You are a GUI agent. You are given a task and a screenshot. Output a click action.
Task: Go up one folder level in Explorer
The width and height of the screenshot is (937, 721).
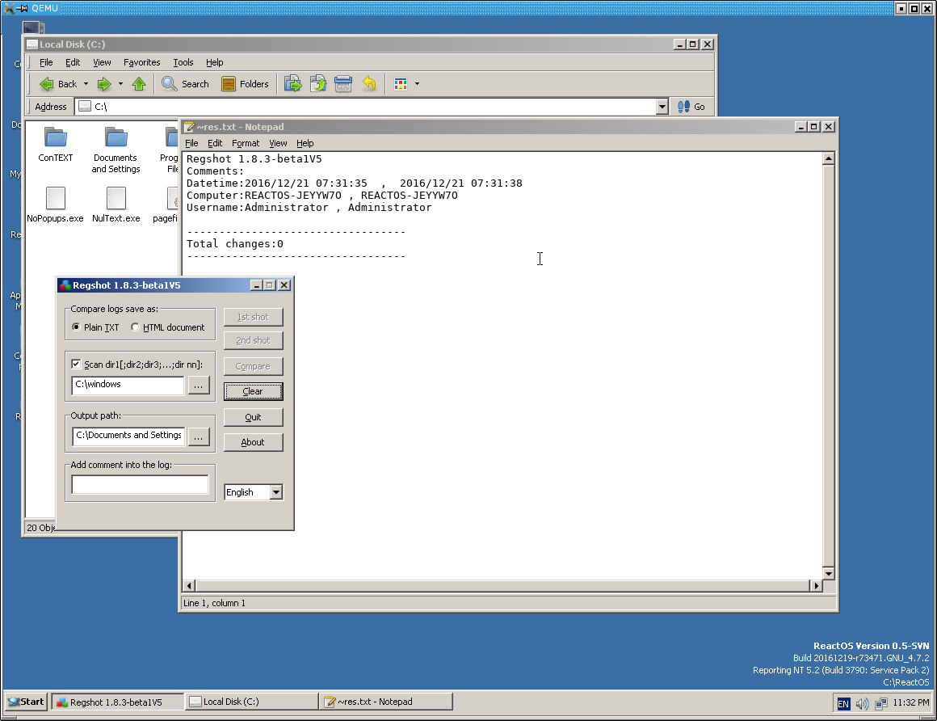139,84
